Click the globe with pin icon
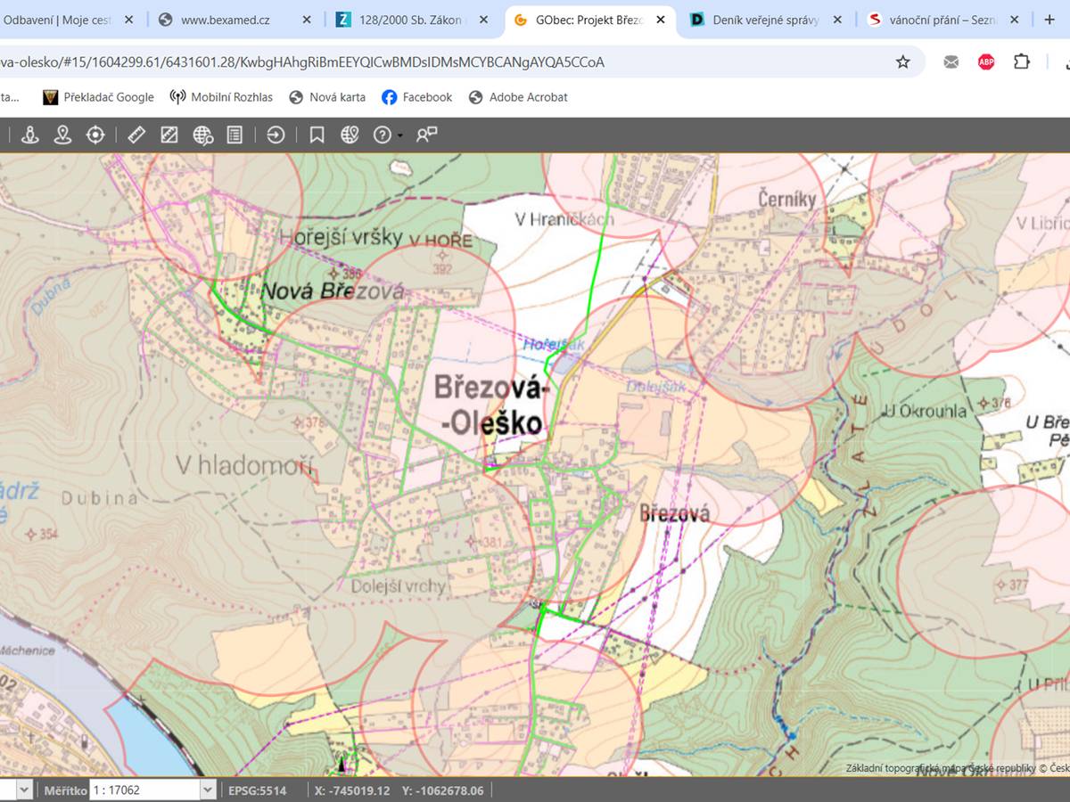 click(x=350, y=135)
